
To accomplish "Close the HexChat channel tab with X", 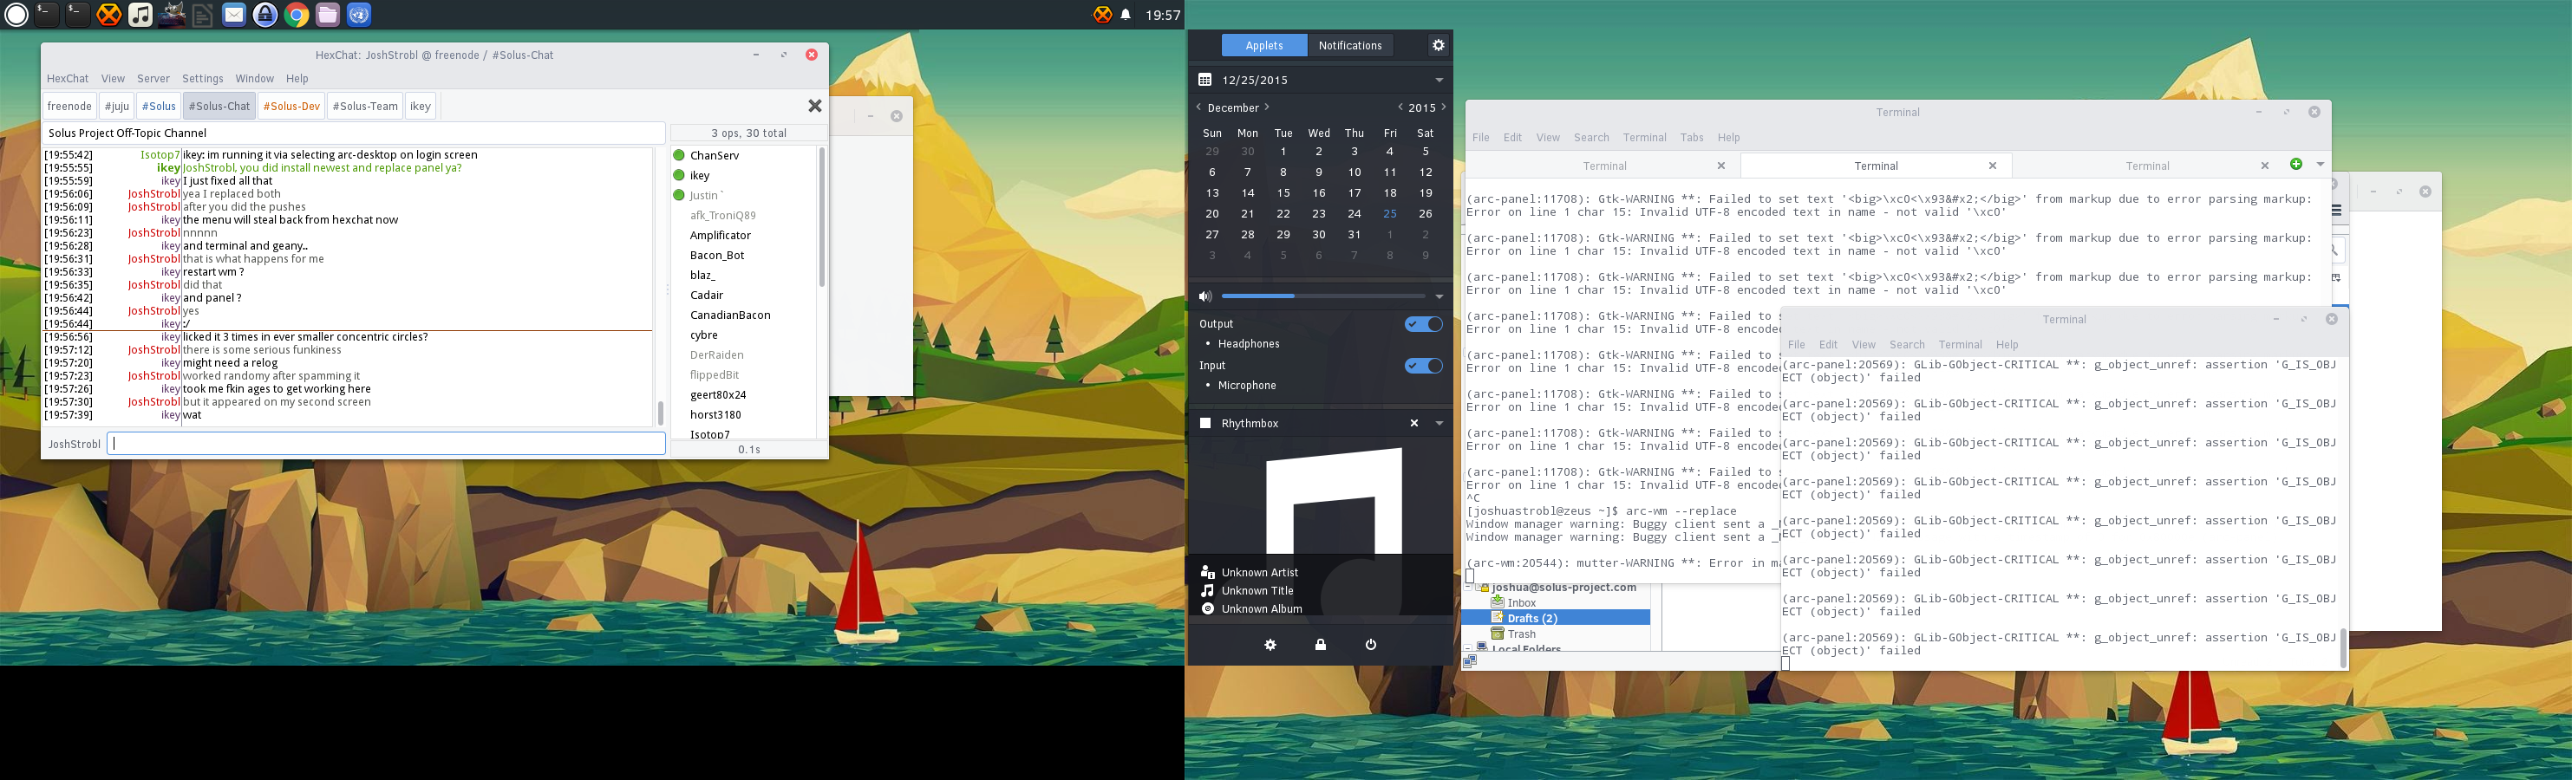I will 815,106.
